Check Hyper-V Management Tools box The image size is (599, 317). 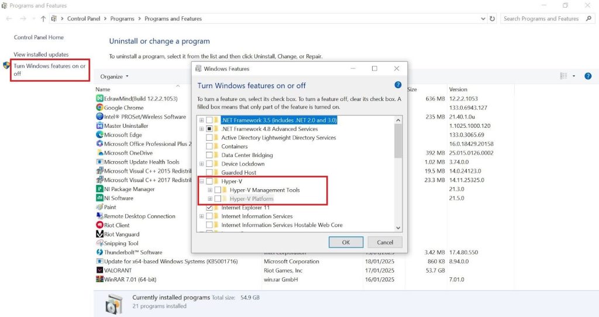218,190
